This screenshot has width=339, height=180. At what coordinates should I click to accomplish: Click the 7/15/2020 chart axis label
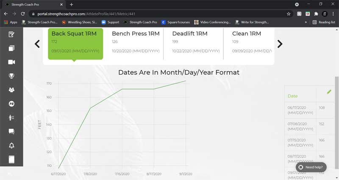coord(122,174)
